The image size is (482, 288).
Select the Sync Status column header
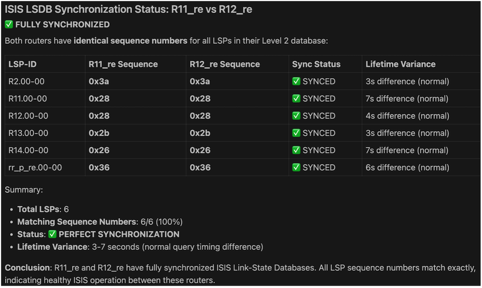tap(316, 64)
